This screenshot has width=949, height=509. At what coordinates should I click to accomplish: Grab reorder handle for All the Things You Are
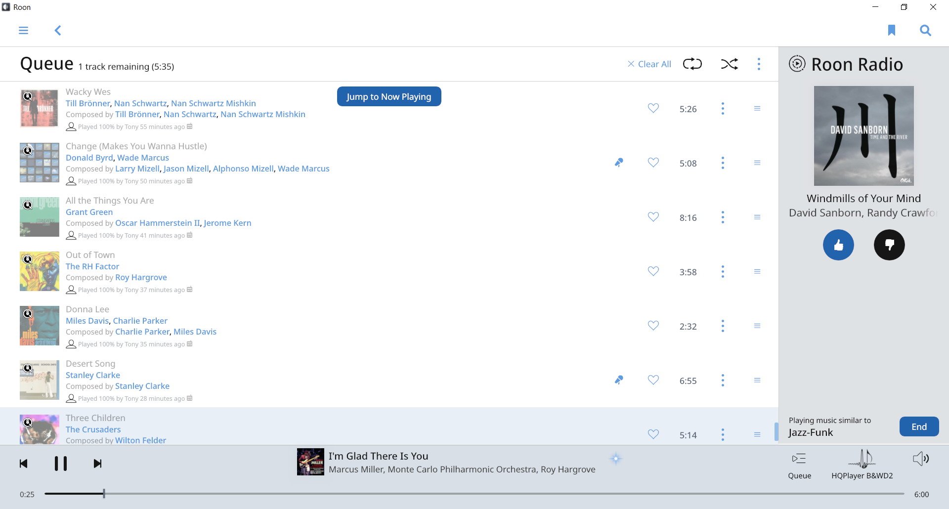757,217
